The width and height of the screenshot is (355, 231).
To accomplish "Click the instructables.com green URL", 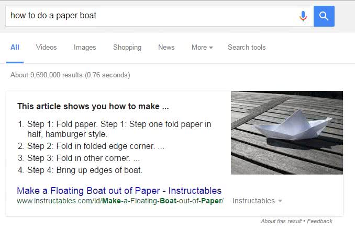I will [x=120, y=201].
